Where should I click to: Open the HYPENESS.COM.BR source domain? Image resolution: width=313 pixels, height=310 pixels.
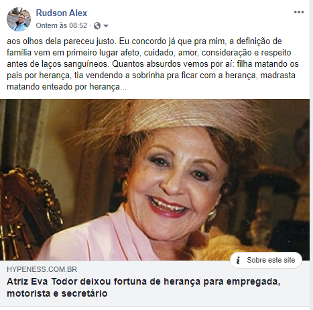coord(42,269)
